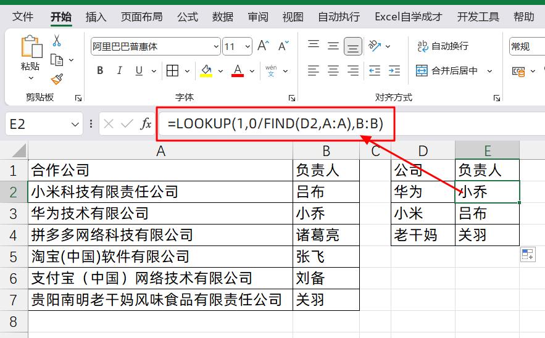Toggle italic formatting
The width and height of the screenshot is (545, 338).
[x=120, y=71]
